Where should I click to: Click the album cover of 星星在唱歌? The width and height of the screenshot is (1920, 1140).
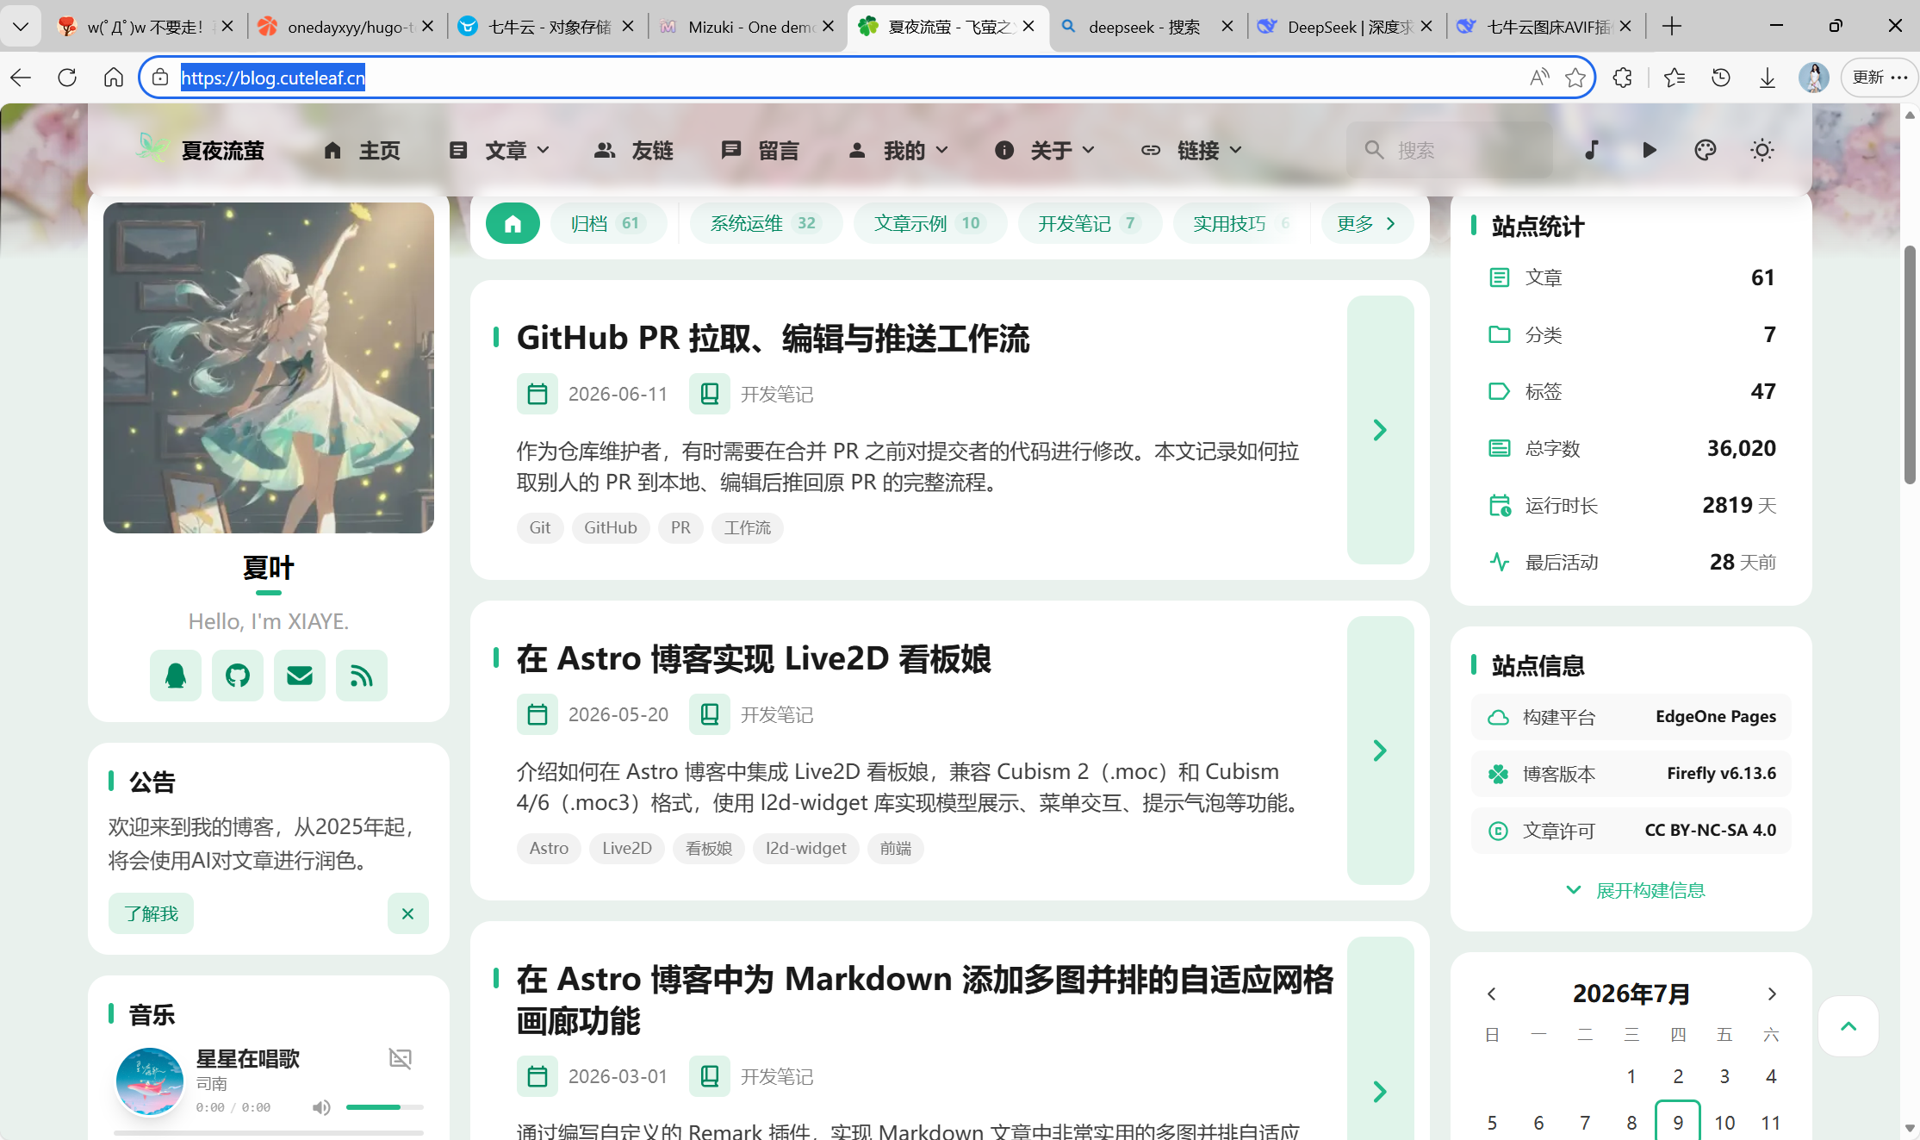pyautogui.click(x=150, y=1081)
